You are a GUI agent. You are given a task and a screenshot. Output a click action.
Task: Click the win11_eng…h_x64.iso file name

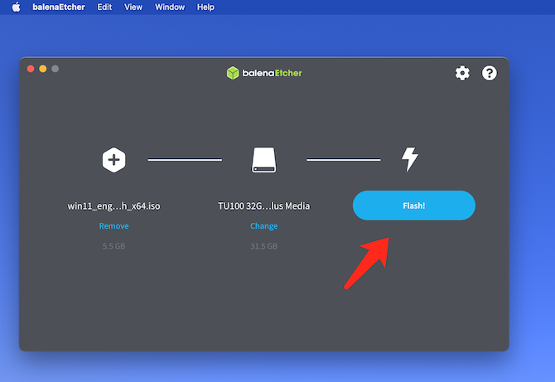(x=113, y=206)
